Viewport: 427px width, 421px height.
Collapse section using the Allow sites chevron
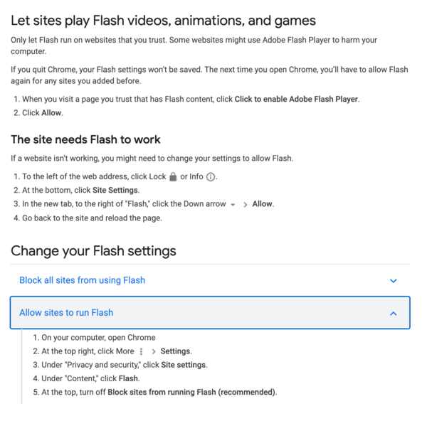coord(394,313)
